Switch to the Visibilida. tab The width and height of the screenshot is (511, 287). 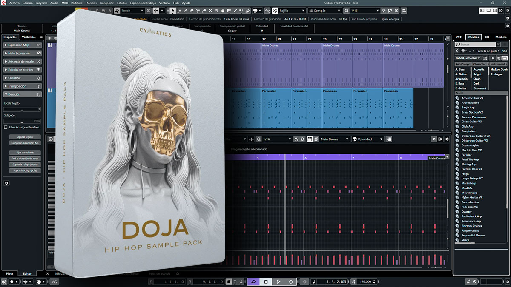[29, 37]
